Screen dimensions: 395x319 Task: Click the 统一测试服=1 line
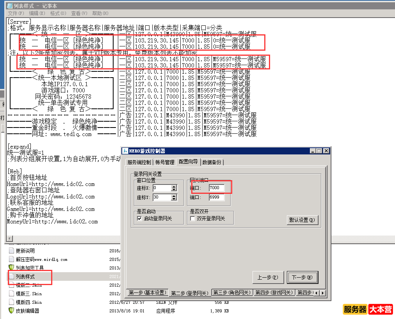click(x=25, y=152)
